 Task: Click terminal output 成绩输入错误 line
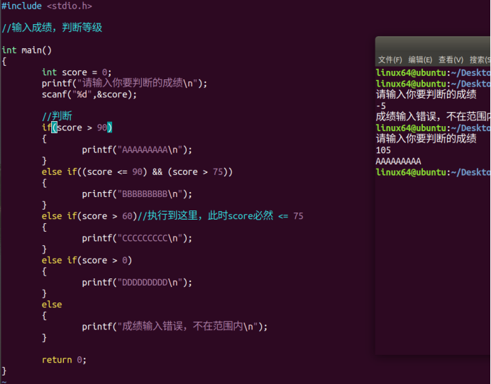433,117
